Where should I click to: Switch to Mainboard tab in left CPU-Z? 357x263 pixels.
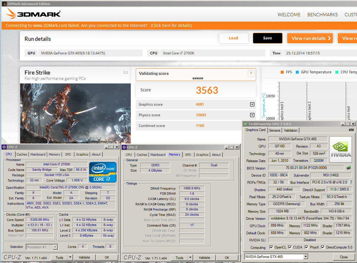(38, 154)
